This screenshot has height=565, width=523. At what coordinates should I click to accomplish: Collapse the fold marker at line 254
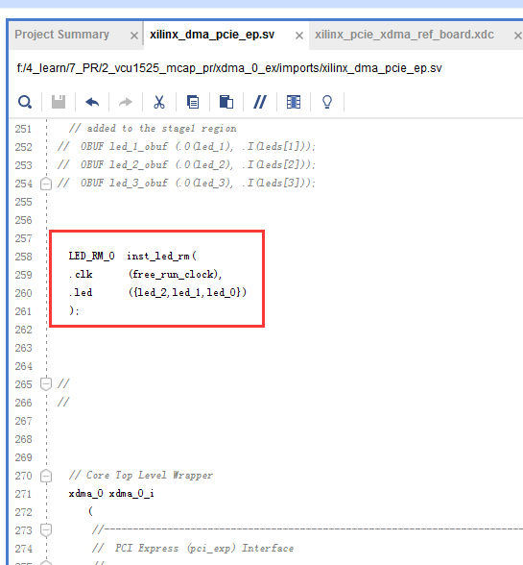tap(46, 184)
